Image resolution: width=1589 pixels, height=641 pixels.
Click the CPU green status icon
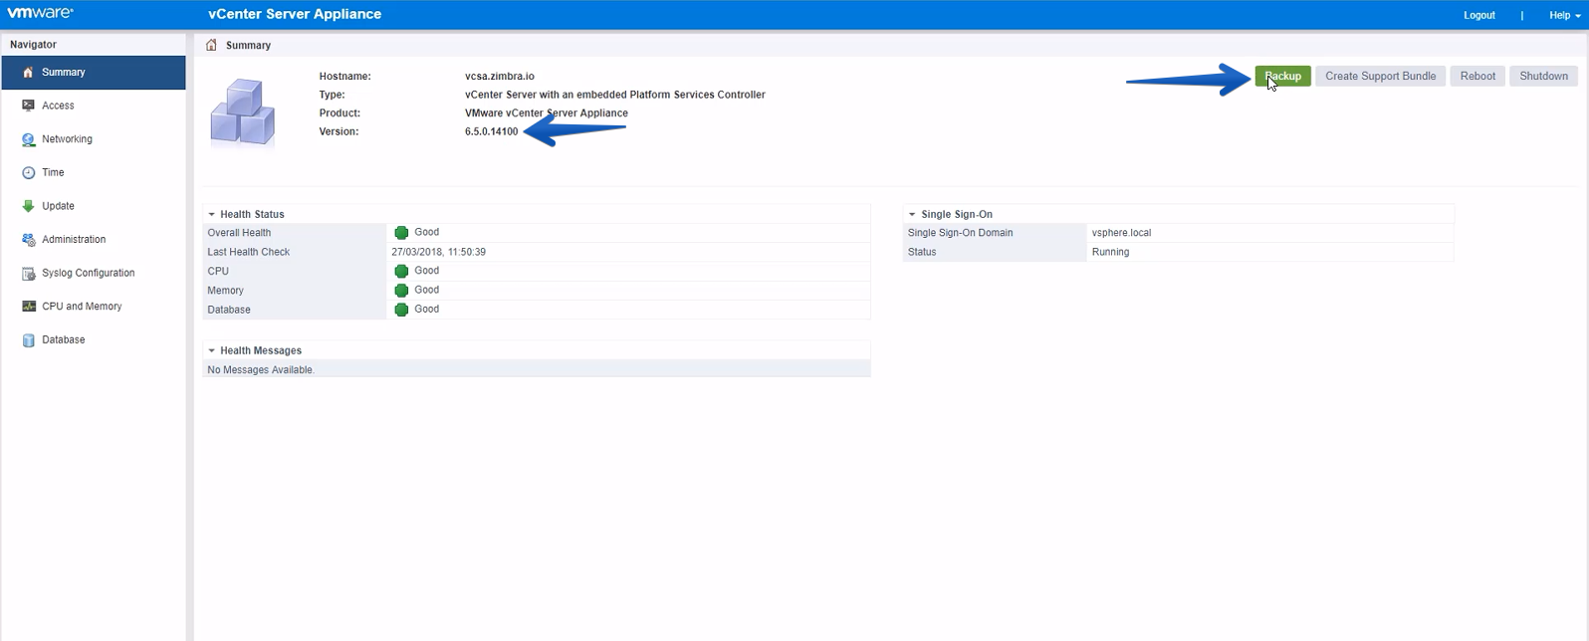[401, 271]
